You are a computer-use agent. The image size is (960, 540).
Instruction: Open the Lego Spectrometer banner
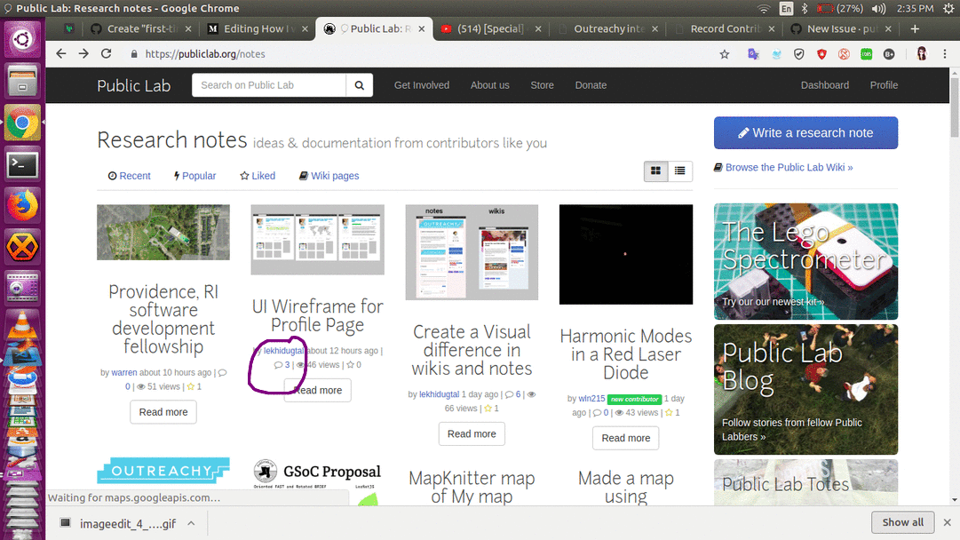(x=805, y=261)
